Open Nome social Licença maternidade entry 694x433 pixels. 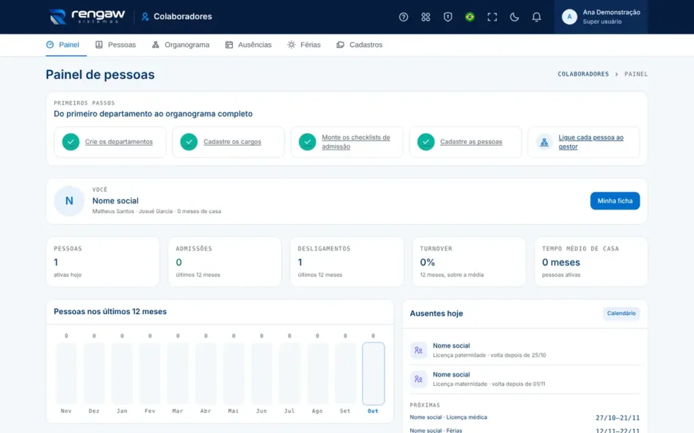(525, 379)
